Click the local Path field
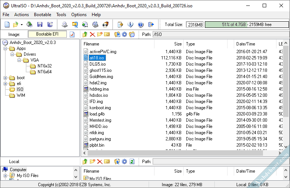The height and width of the screenshot is (188, 290). (221, 162)
